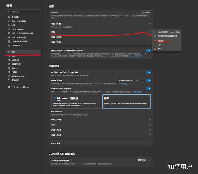Click the magnifier icon in settings search

9,12
